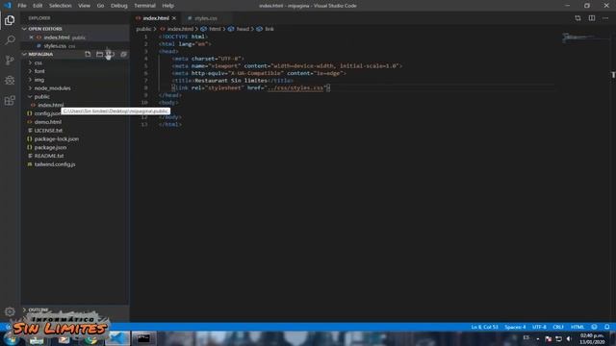
Task: Open the Selection menu
Action: click(x=60, y=6)
